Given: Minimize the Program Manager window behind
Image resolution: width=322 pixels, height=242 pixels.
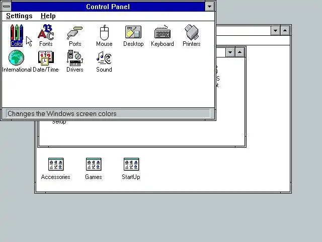Looking at the screenshot, I should [x=275, y=31].
